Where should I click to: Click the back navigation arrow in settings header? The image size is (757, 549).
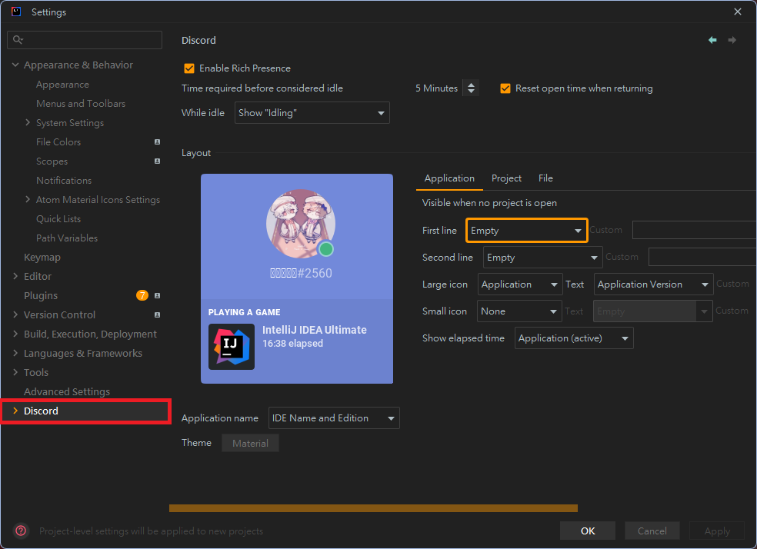712,39
